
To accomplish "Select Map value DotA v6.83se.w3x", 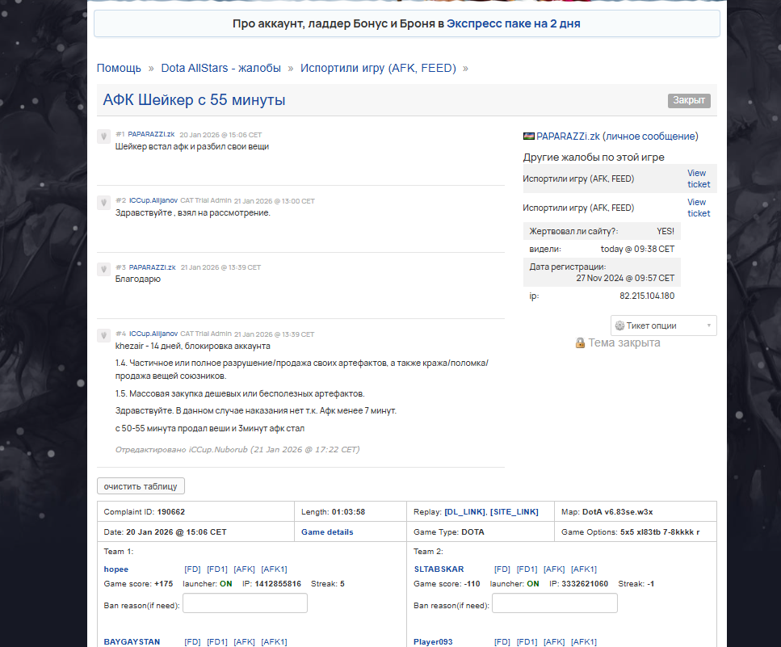I will point(618,512).
